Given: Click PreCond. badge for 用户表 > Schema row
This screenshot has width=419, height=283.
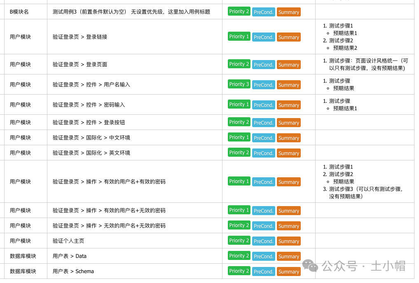Looking at the screenshot, I should 264,271.
